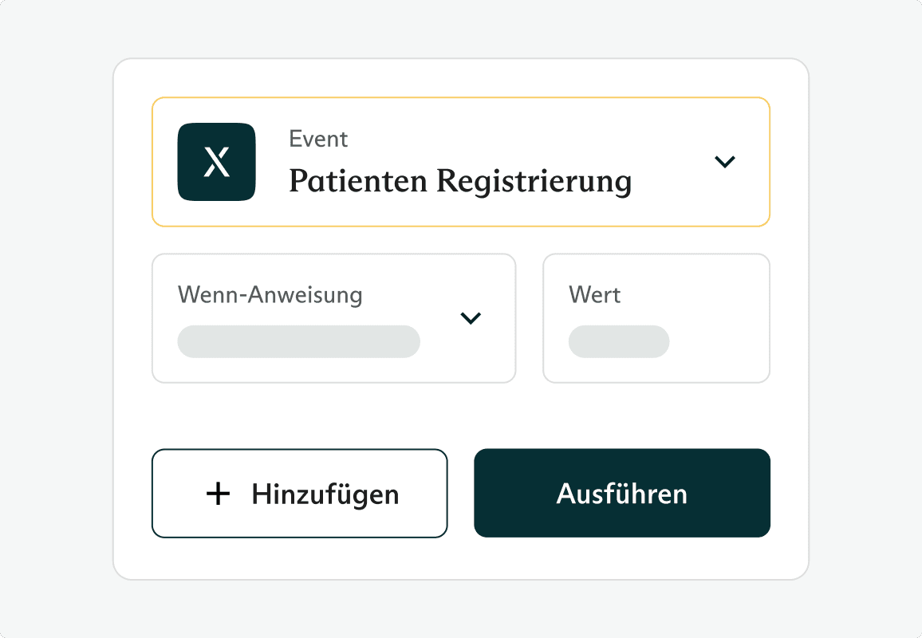Click the Event label text
Screen dimensions: 922x638
(318, 139)
